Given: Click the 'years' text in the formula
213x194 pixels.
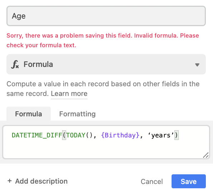Looking at the screenshot, I should pyautogui.click(x=161, y=135).
